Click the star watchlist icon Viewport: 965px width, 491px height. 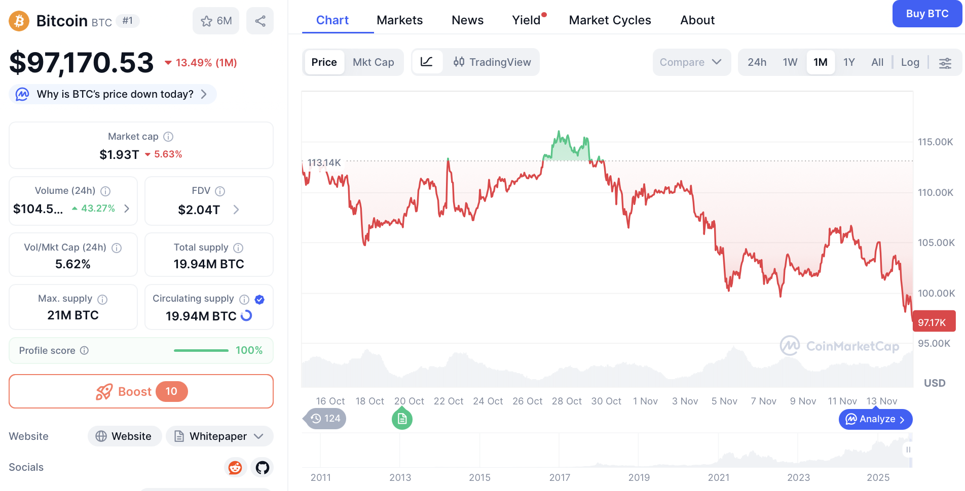coord(207,21)
